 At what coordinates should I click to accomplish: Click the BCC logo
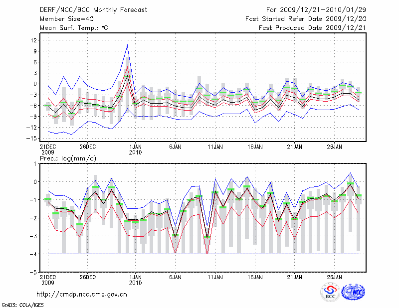(330, 292)
